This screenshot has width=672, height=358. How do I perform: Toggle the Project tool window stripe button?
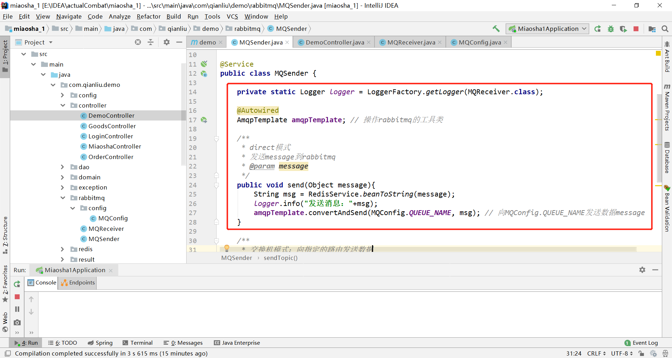(x=5, y=56)
